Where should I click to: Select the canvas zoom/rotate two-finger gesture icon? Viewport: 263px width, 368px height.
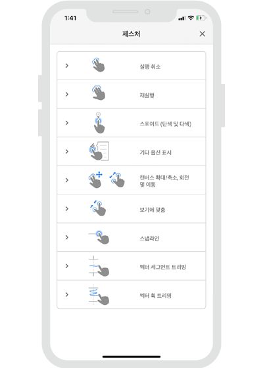[117, 180]
